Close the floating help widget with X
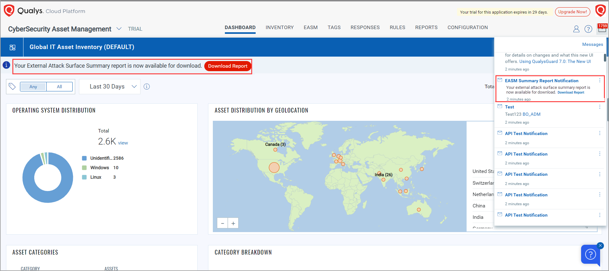Image resolution: width=609 pixels, height=271 pixels. pyautogui.click(x=600, y=245)
